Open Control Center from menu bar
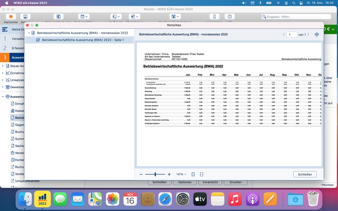The image size is (338, 211). point(301,3)
